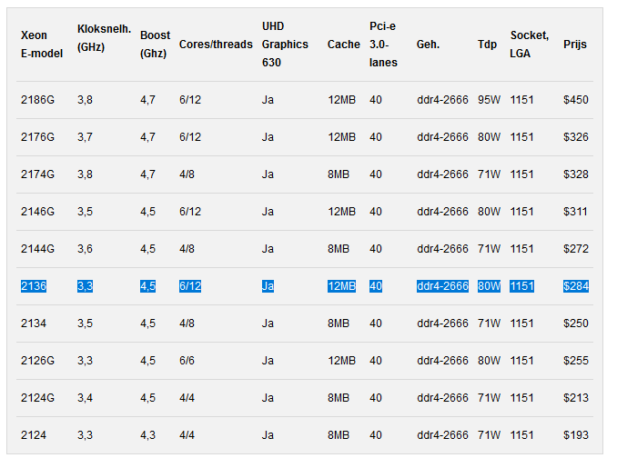Screen dimensions: 617x468
Task: Select the 2124G model cell
Action: tap(37, 398)
